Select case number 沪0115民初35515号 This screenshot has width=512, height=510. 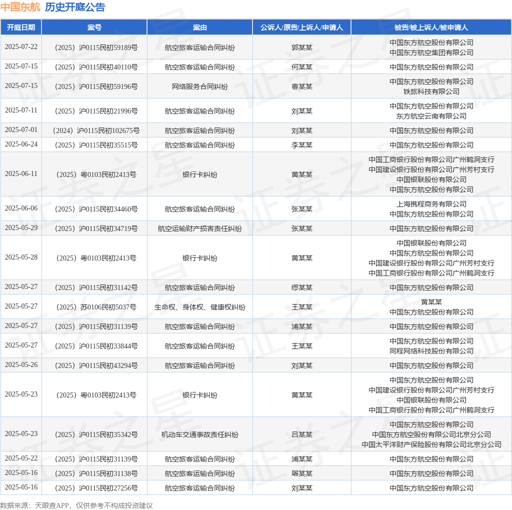96,145
